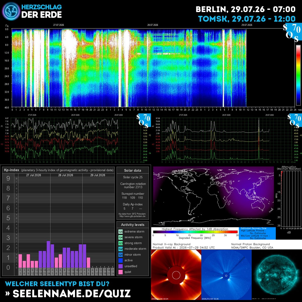This screenshot has height=302, width=302.
Task: Click the SOS70 logo on the amplitude chart
Action: (x=294, y=120)
